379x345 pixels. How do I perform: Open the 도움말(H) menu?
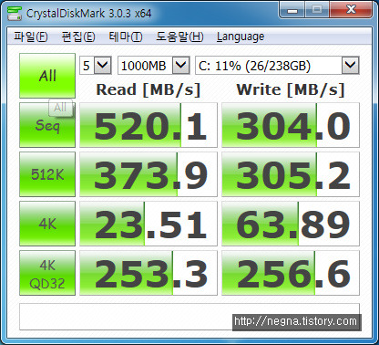point(179,37)
